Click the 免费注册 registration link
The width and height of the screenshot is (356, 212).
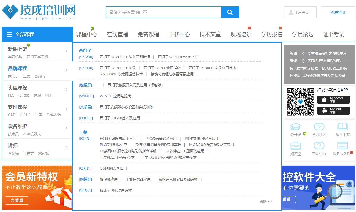pyautogui.click(x=338, y=12)
